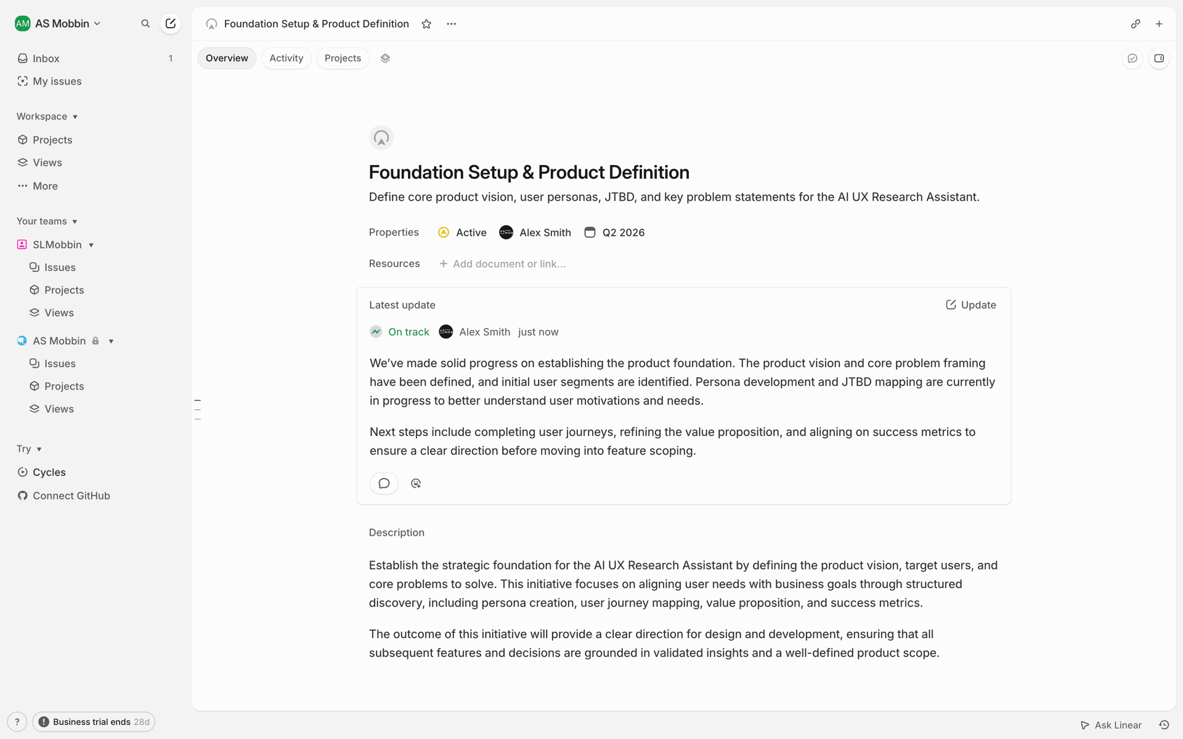The height and width of the screenshot is (739, 1183).
Task: Add an emoji reaction to update
Action: 416,483
